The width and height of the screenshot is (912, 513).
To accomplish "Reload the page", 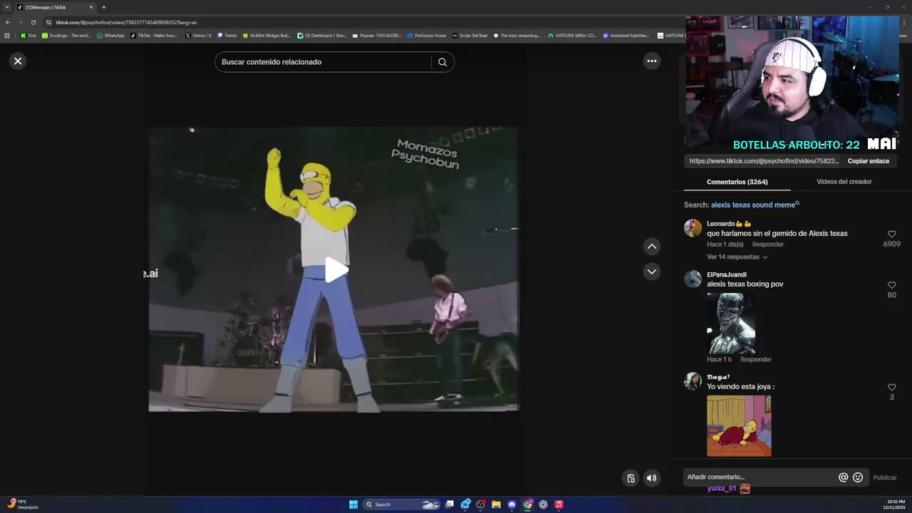I will pos(33,22).
